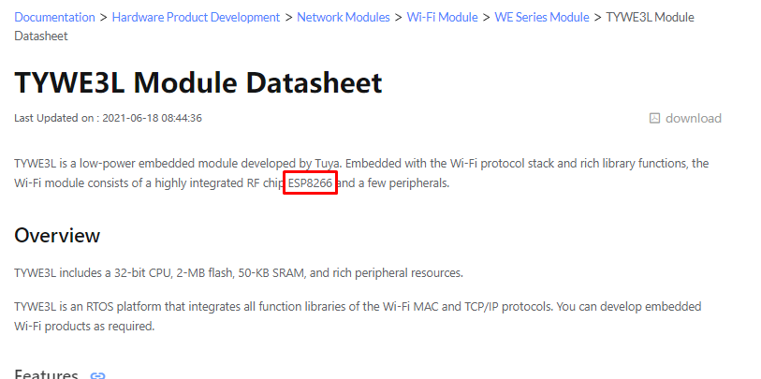Click the Last Updated timestamp text
The image size is (761, 379).
click(108, 118)
